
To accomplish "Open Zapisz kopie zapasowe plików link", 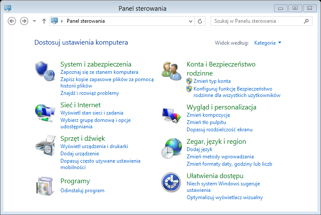I will pyautogui.click(x=107, y=82).
